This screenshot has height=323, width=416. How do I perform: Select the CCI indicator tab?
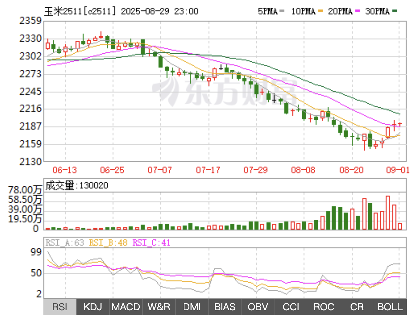click(x=291, y=307)
